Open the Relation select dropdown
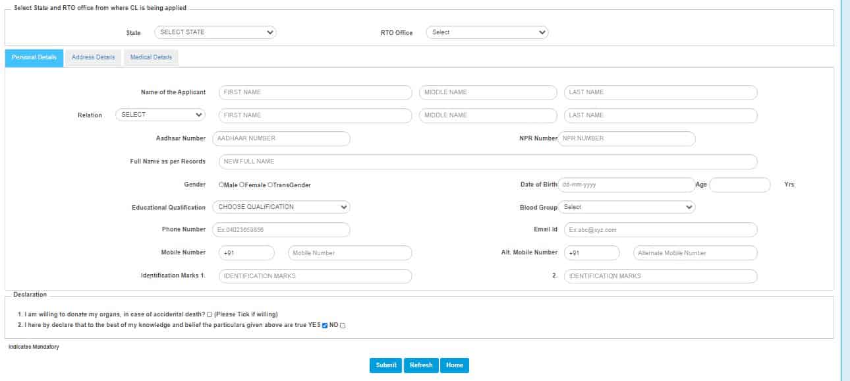The image size is (850, 381). pos(161,115)
